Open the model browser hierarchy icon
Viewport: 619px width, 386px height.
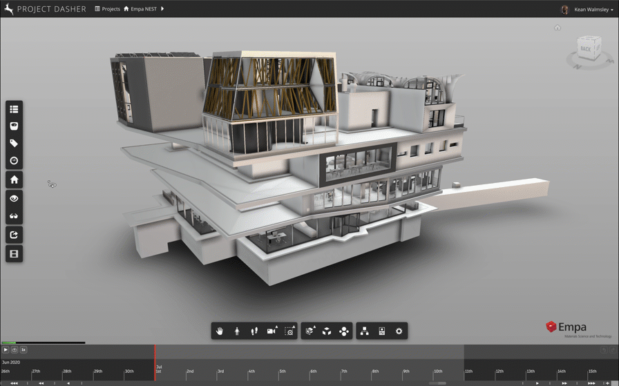pos(364,331)
